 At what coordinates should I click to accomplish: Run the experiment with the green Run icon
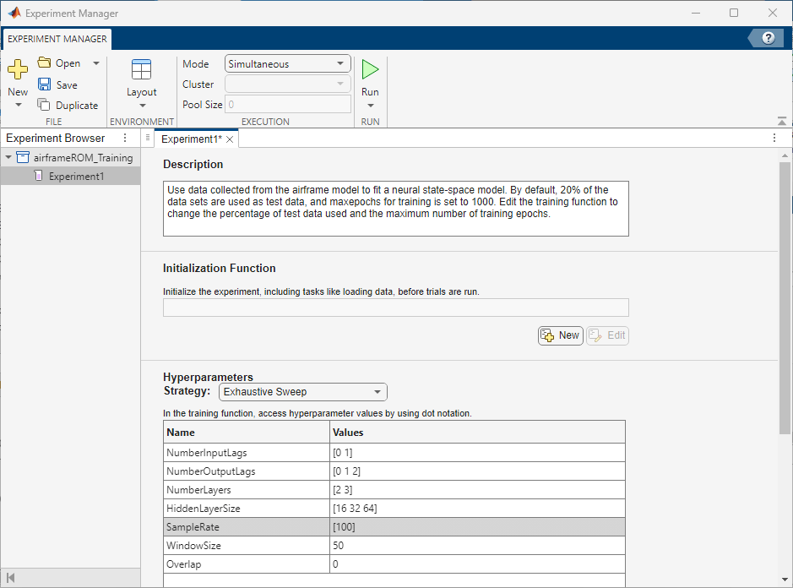click(371, 69)
